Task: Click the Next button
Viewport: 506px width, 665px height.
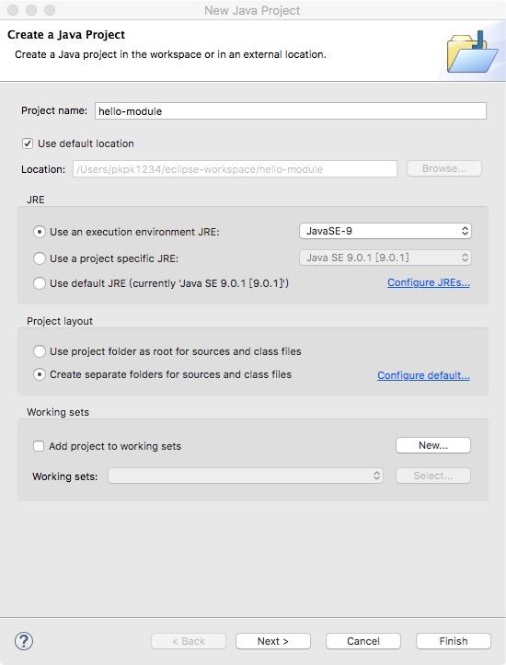Action: pyautogui.click(x=273, y=641)
